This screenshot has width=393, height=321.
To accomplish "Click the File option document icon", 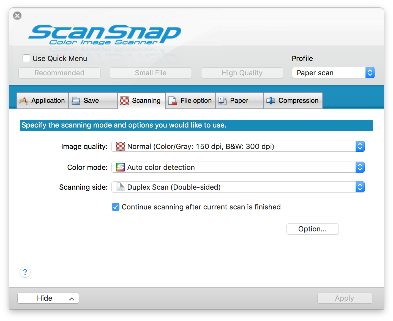I will click(173, 101).
